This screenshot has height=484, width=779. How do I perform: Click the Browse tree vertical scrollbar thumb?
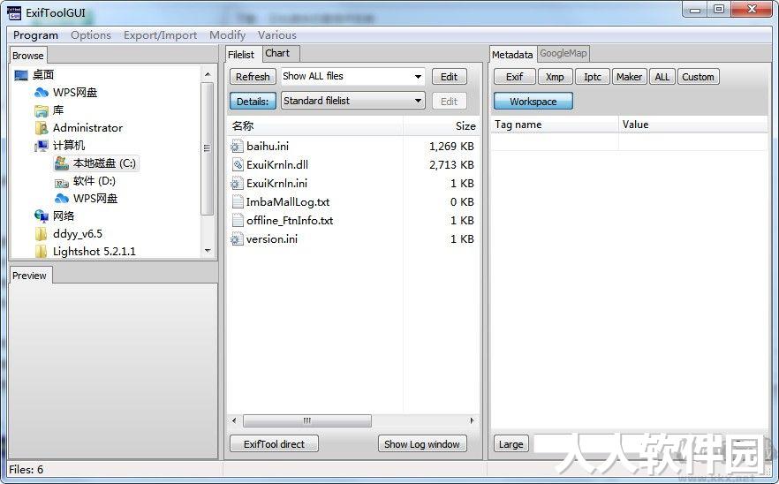pyautogui.click(x=208, y=148)
